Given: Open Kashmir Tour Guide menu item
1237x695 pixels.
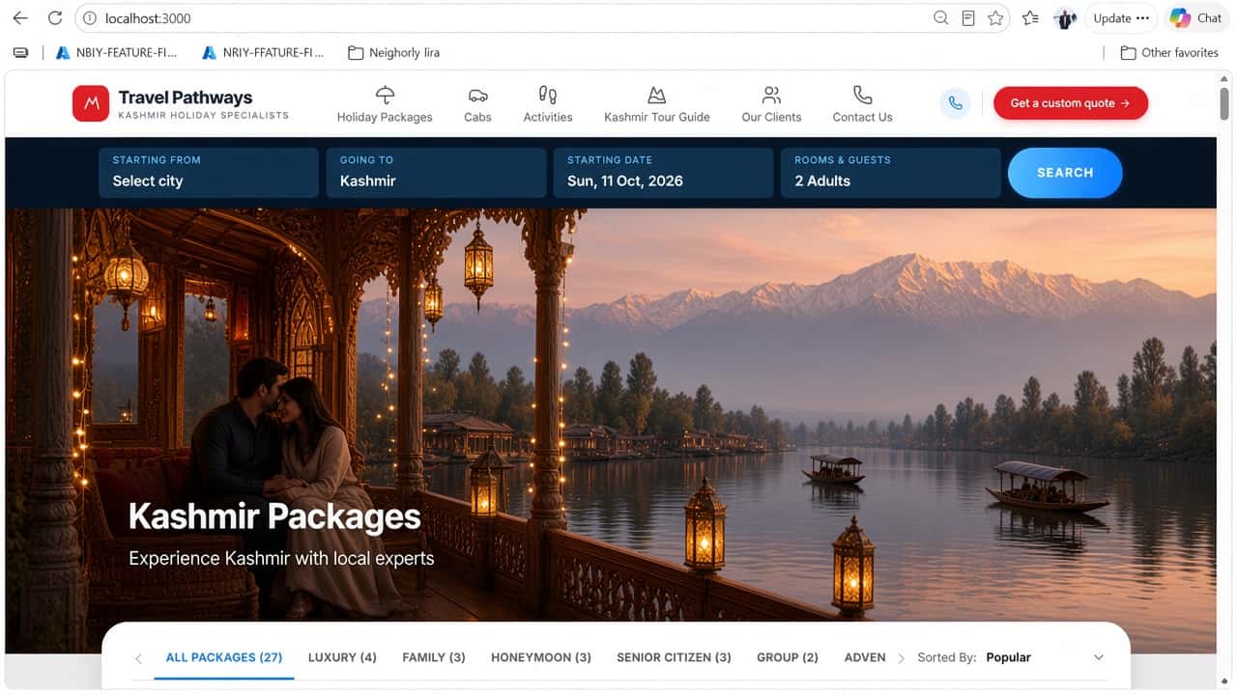Looking at the screenshot, I should pos(657,104).
